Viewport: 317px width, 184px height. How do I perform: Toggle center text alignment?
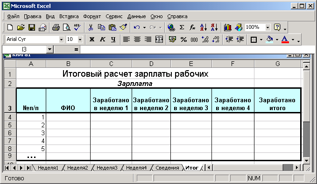(137, 39)
